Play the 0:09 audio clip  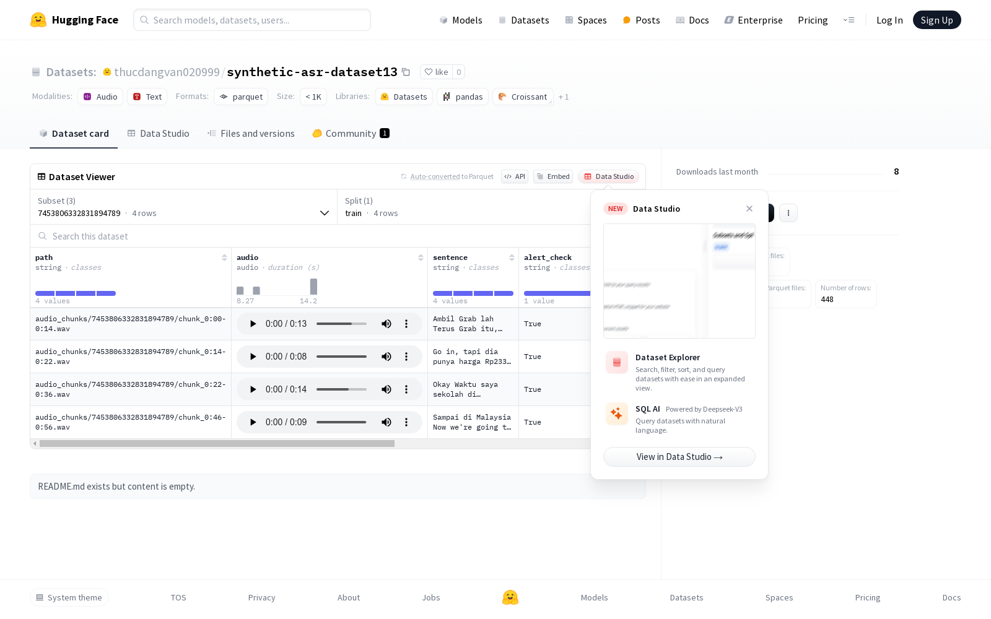[253, 422]
